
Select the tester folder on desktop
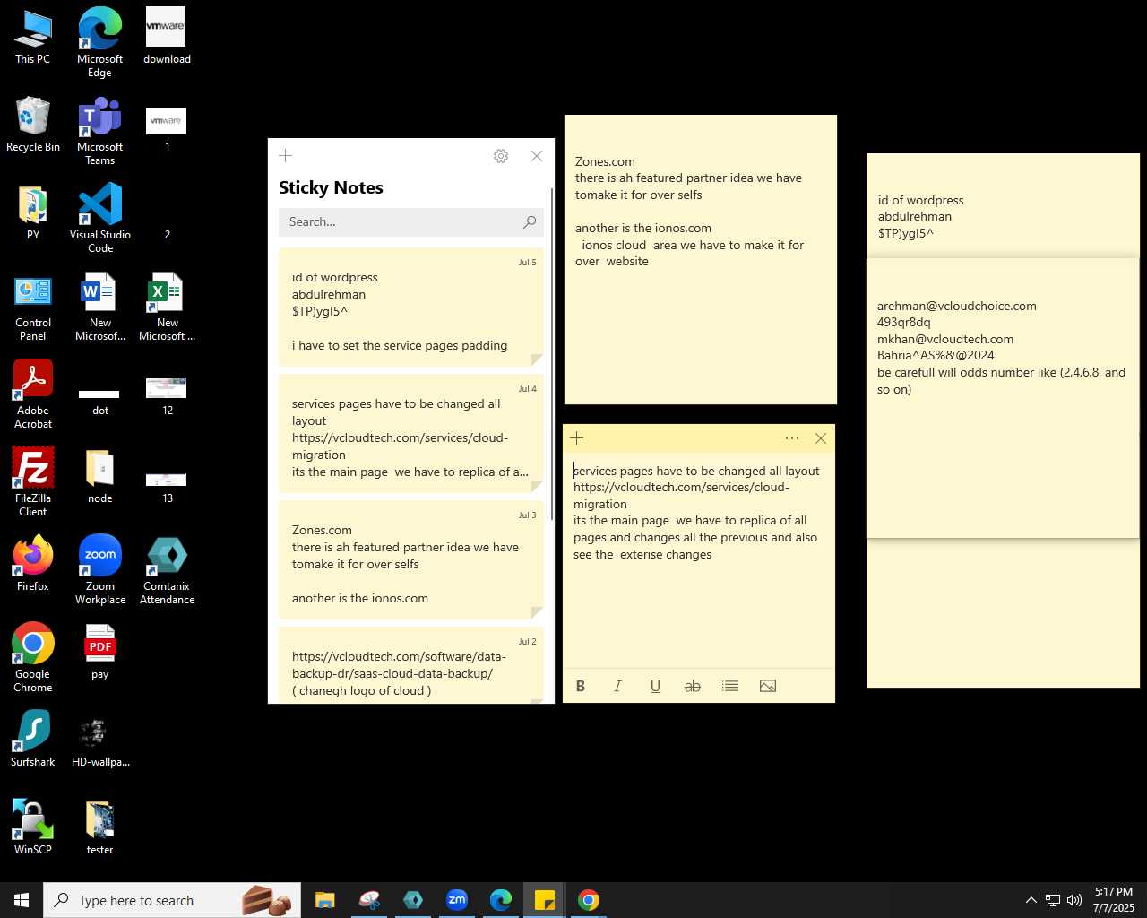pyautogui.click(x=100, y=828)
